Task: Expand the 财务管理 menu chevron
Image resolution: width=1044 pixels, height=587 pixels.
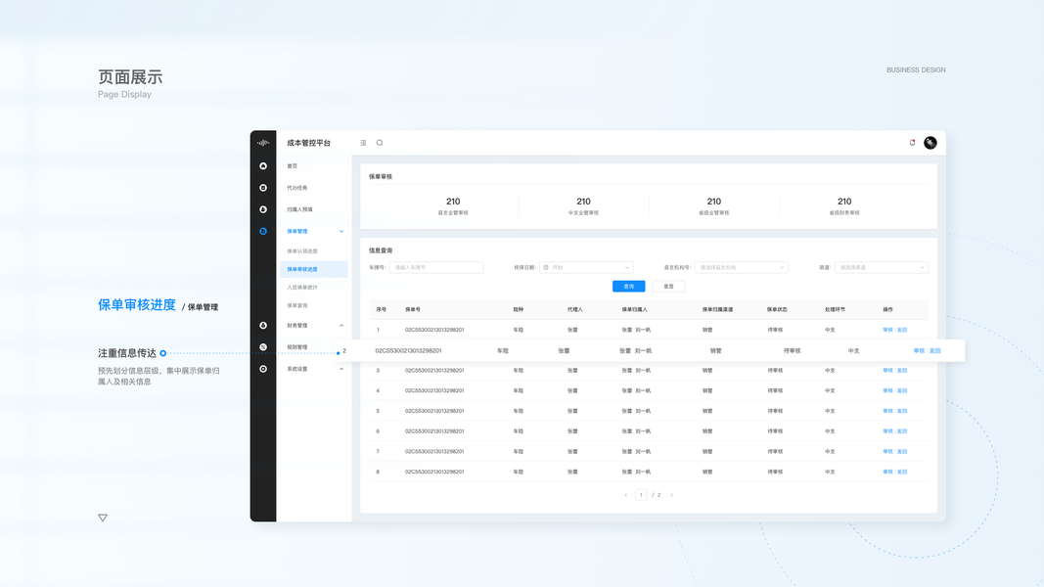Action: 341,326
